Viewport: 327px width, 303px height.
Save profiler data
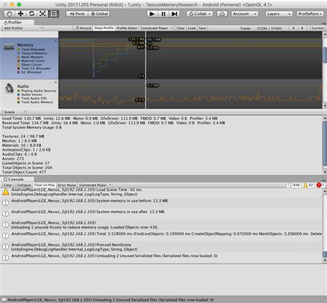pyautogui.click(x=202, y=28)
